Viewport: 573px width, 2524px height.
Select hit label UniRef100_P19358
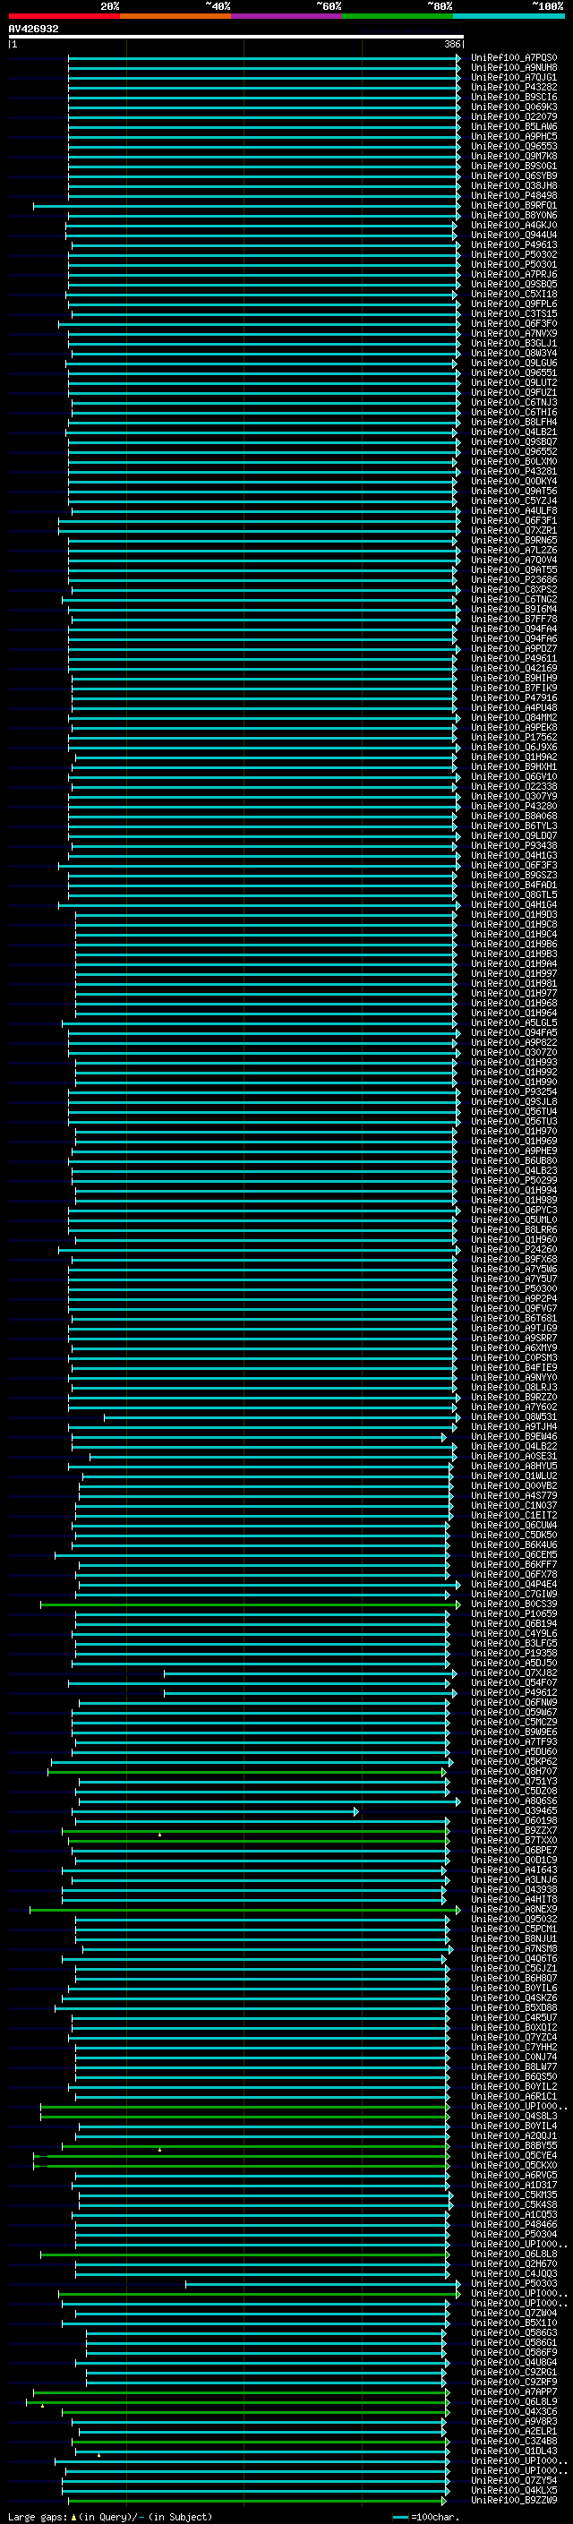(514, 1653)
